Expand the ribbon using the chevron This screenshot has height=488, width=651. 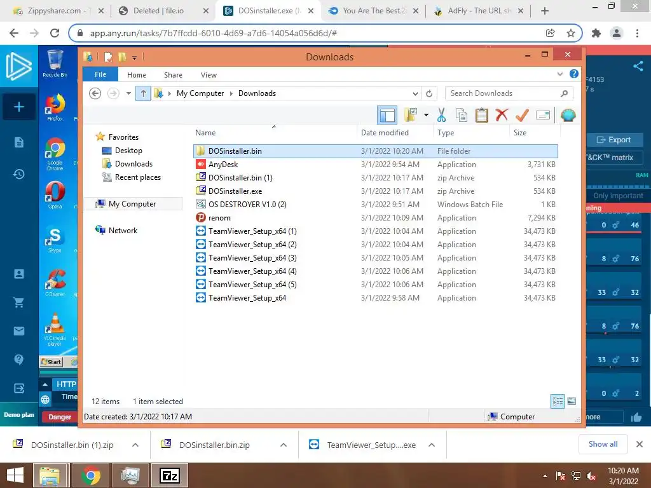tap(559, 74)
